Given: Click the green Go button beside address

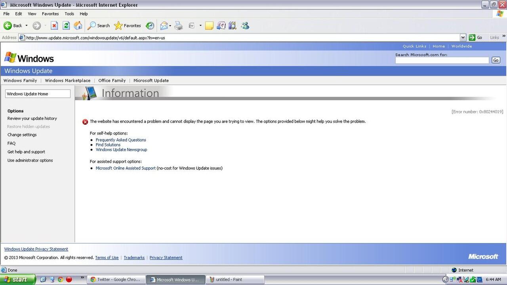Looking at the screenshot, I should (x=476, y=38).
